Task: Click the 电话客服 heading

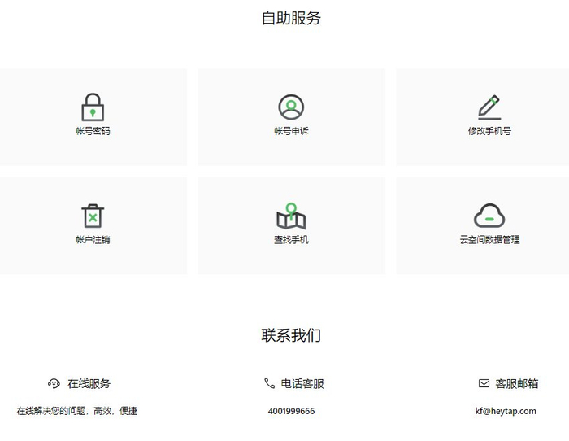Action: click(x=302, y=383)
